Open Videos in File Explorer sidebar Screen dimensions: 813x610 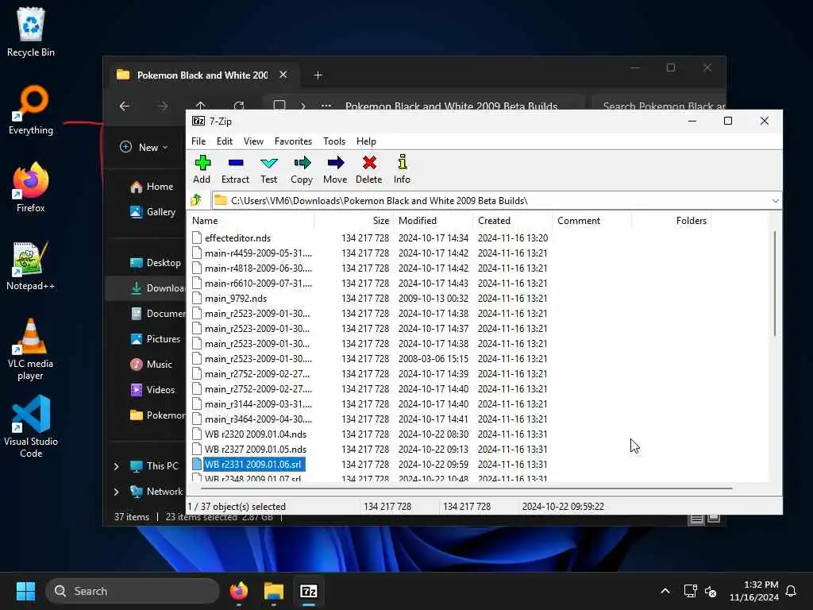point(152,389)
